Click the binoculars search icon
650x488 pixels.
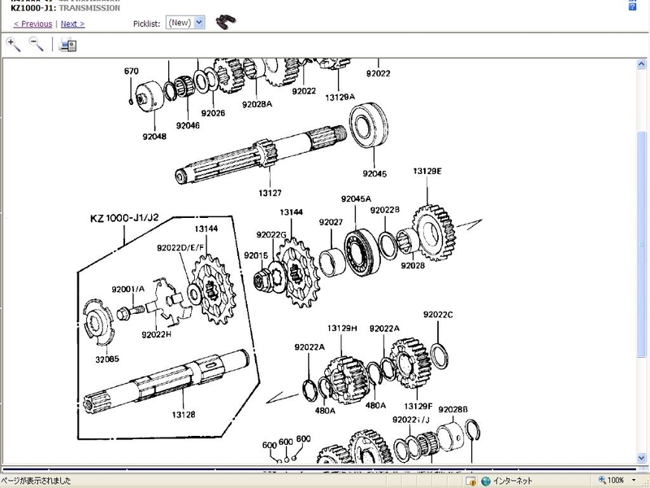(226, 22)
